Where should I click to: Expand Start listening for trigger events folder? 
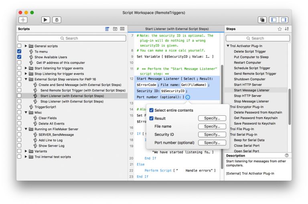click(x=26, y=68)
